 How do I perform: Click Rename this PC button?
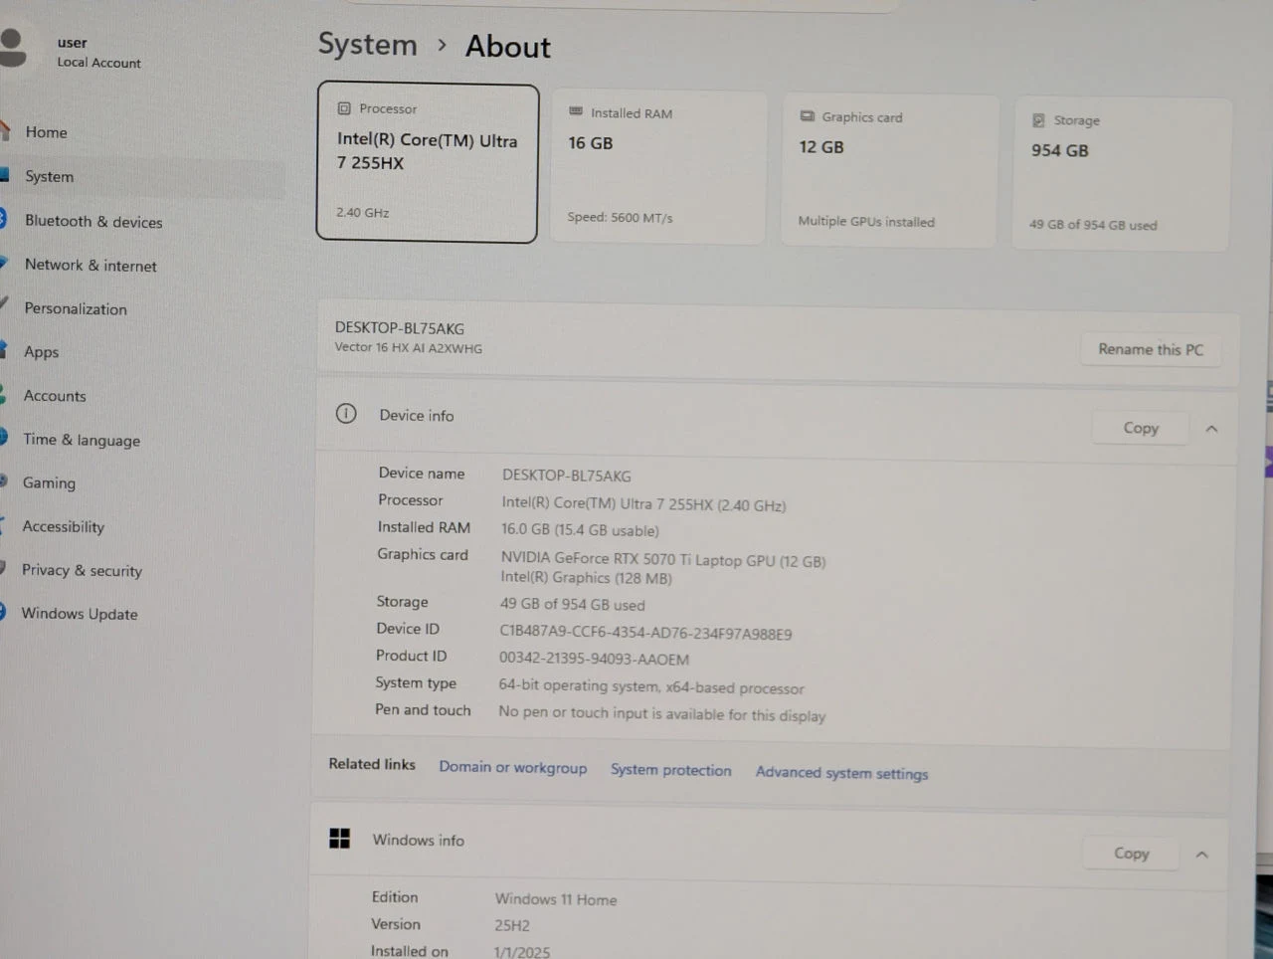click(1151, 349)
